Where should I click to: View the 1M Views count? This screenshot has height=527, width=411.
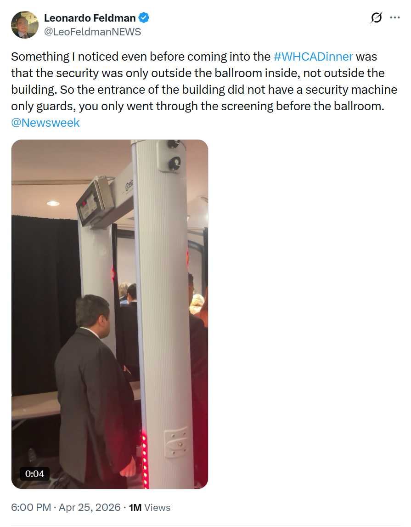149,508
